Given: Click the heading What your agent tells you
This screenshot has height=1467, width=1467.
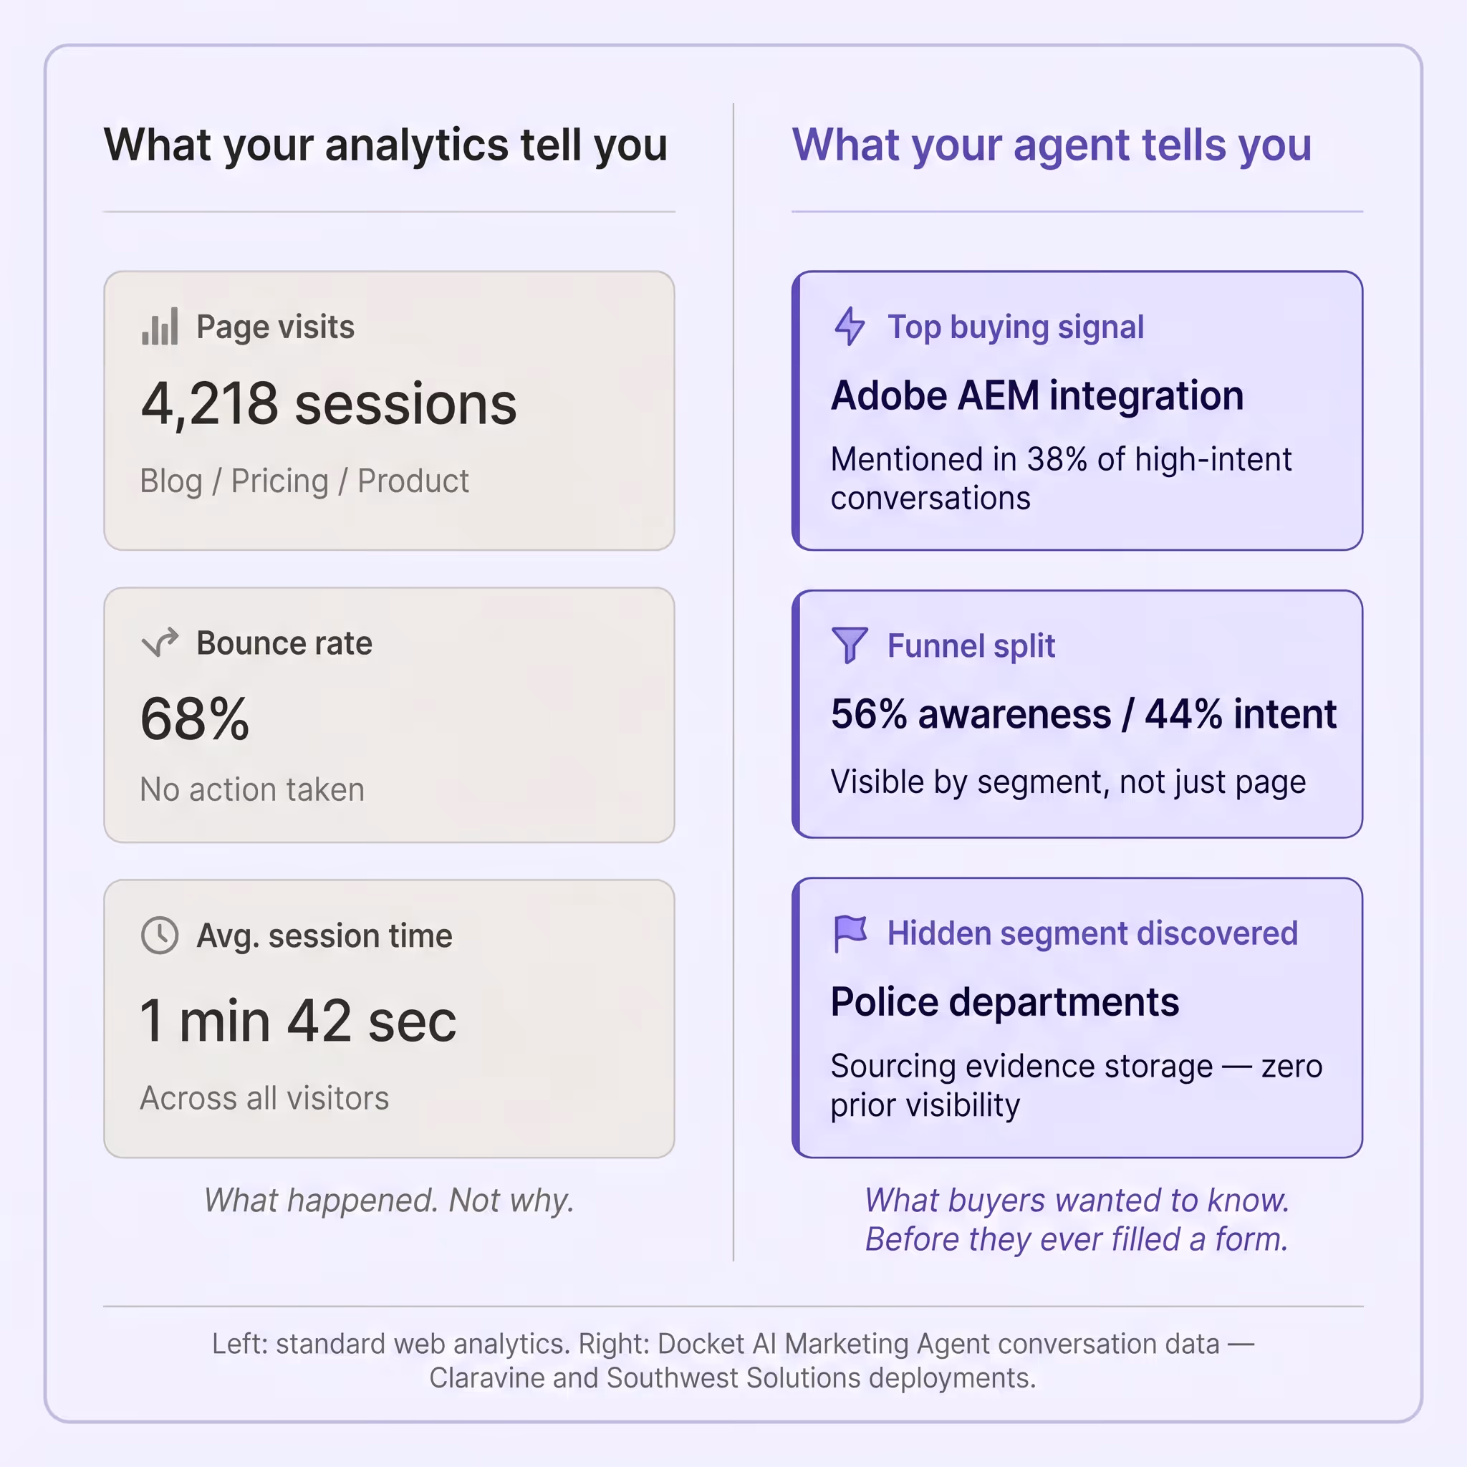Looking at the screenshot, I should 1052,145.
